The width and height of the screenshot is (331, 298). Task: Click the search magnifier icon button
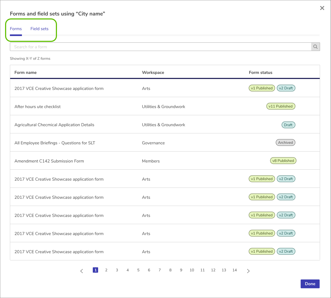pos(315,47)
